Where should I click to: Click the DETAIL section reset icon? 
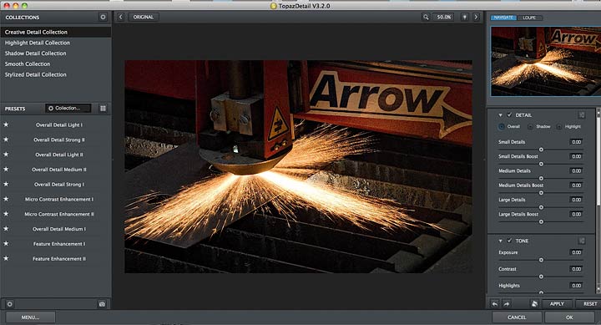pos(582,115)
